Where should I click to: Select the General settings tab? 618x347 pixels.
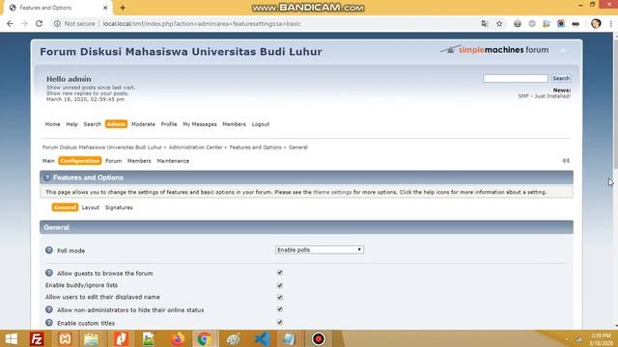coord(65,208)
